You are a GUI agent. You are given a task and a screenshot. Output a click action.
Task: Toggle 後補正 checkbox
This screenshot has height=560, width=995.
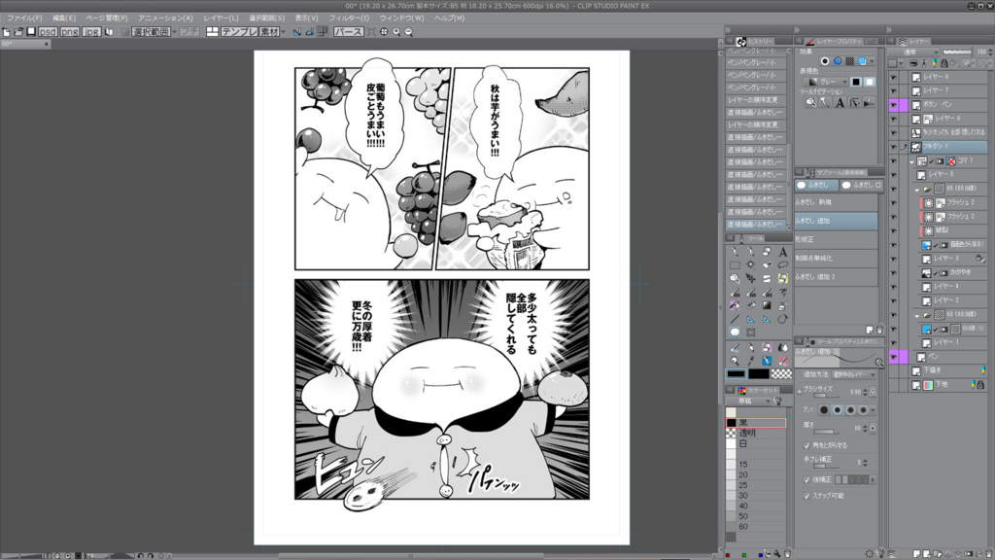pyautogui.click(x=806, y=480)
